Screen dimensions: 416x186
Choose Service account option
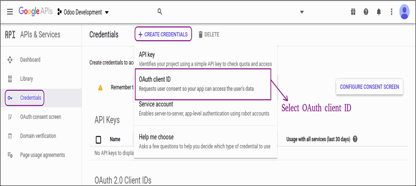pyautogui.click(x=206, y=109)
